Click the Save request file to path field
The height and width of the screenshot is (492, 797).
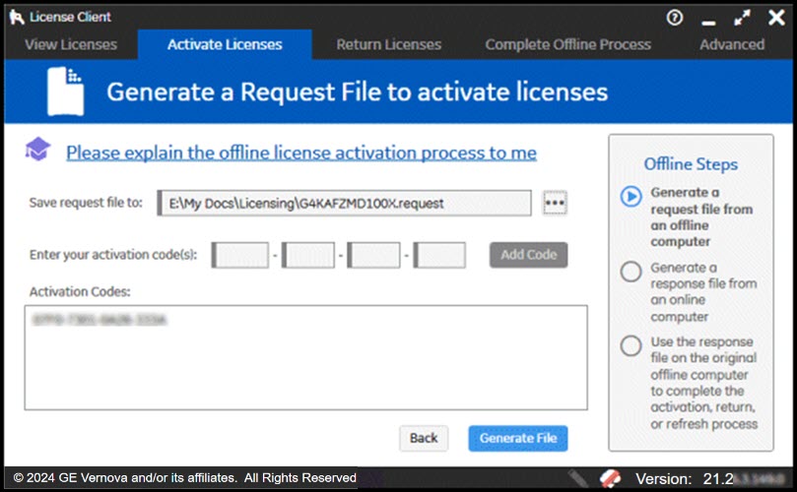[x=344, y=203]
